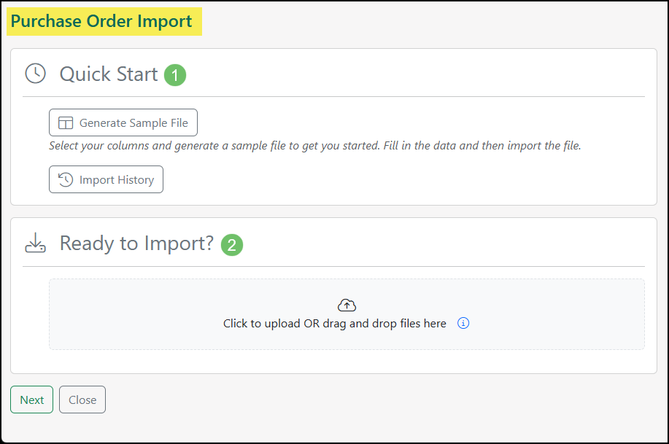Close the Purchase Order Import dialog
Image resolution: width=669 pixels, height=444 pixels.
coord(82,400)
